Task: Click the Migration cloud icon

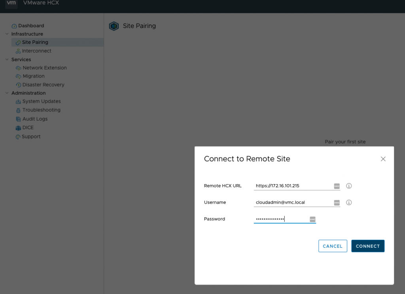Action: [18, 76]
